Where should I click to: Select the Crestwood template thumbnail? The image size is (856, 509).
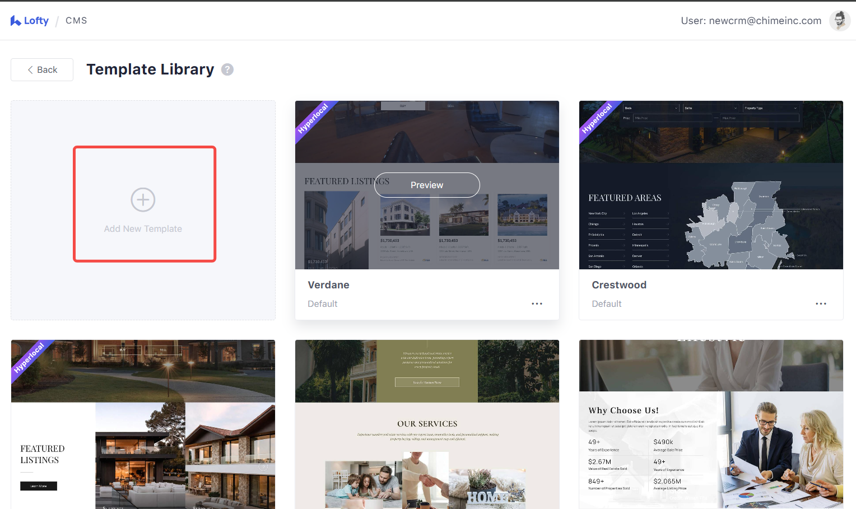pos(711,185)
